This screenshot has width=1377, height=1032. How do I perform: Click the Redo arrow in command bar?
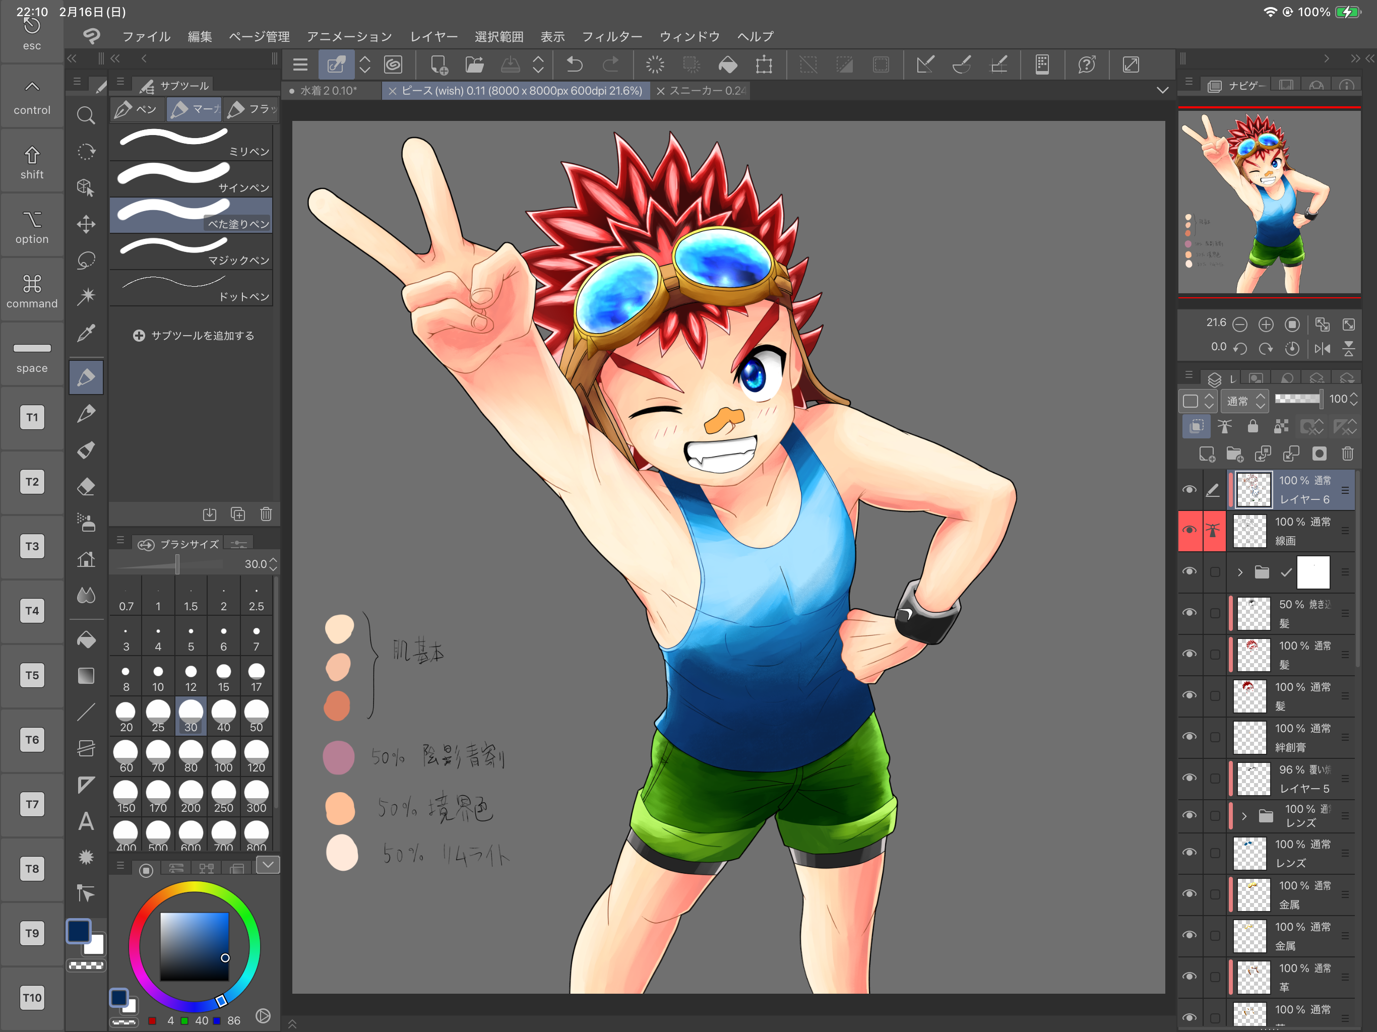pyautogui.click(x=611, y=64)
